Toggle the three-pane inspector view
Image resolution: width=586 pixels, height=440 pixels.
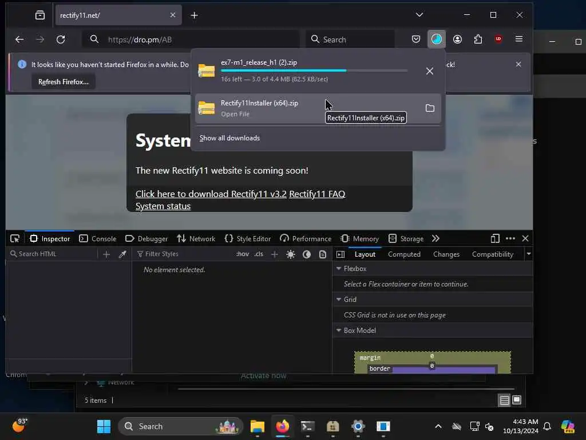(x=340, y=254)
